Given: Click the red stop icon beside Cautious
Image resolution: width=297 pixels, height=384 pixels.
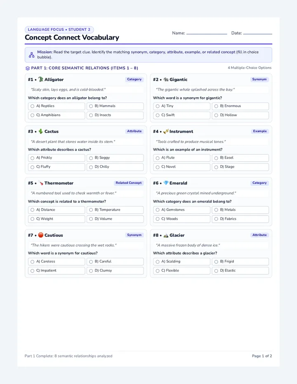Looking at the screenshot, I should click(41, 235).
